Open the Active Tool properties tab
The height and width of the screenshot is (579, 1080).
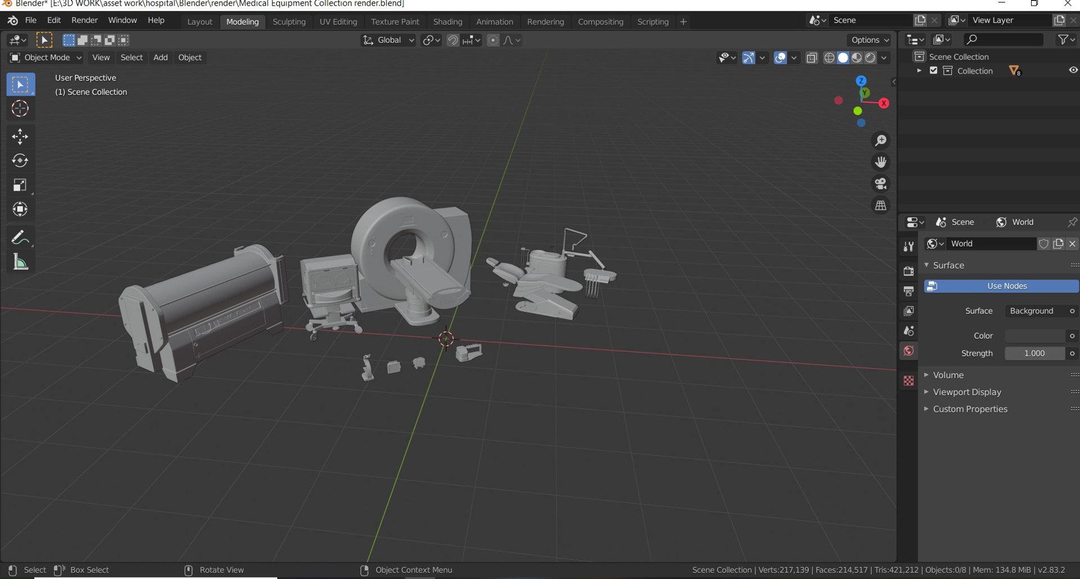908,246
